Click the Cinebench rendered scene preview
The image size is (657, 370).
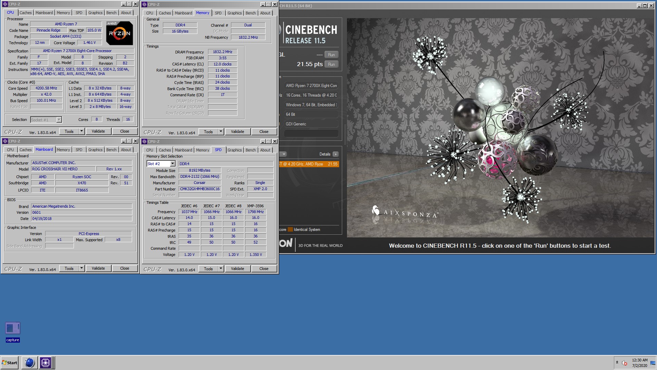pos(500,127)
